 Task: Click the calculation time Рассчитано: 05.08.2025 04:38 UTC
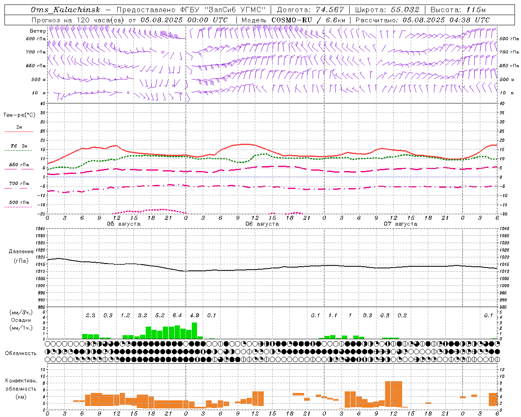click(422, 20)
